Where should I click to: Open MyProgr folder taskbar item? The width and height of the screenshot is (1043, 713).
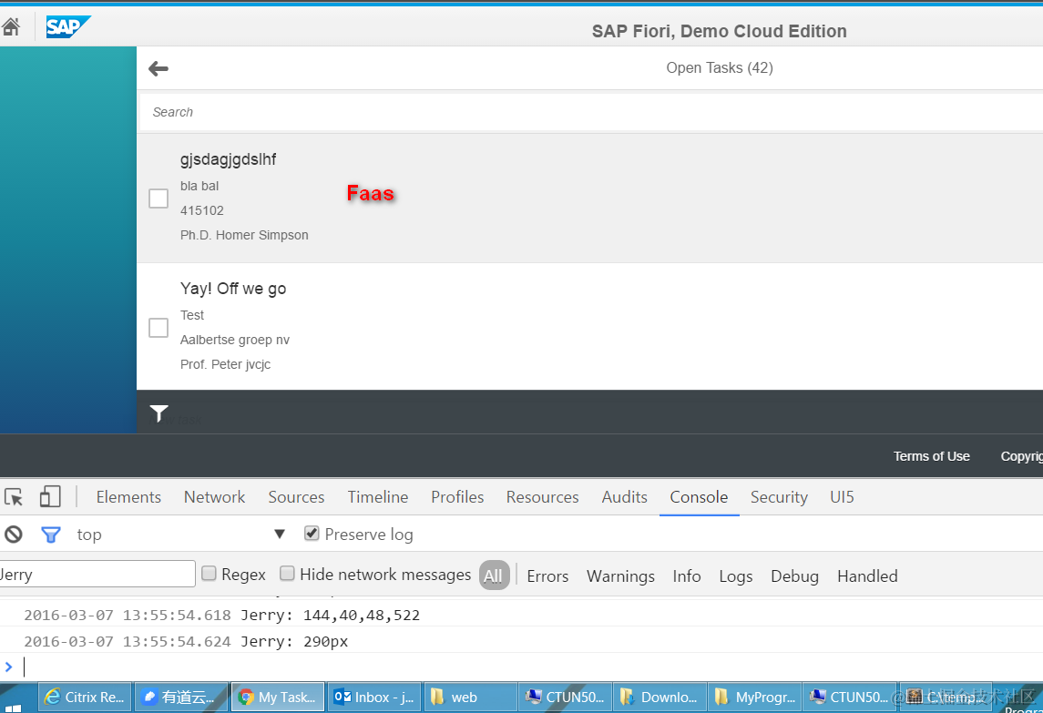pos(755,697)
